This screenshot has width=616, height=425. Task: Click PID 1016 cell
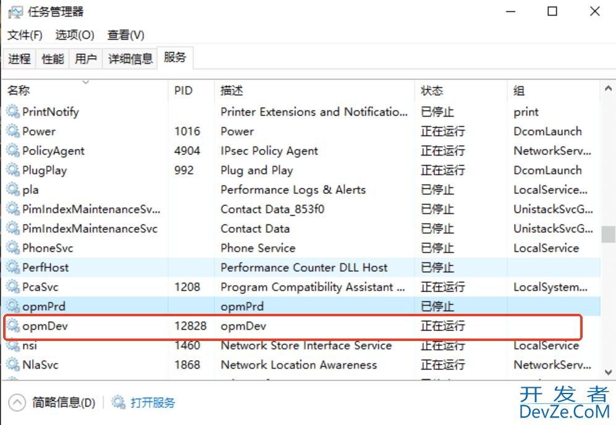coord(187,131)
